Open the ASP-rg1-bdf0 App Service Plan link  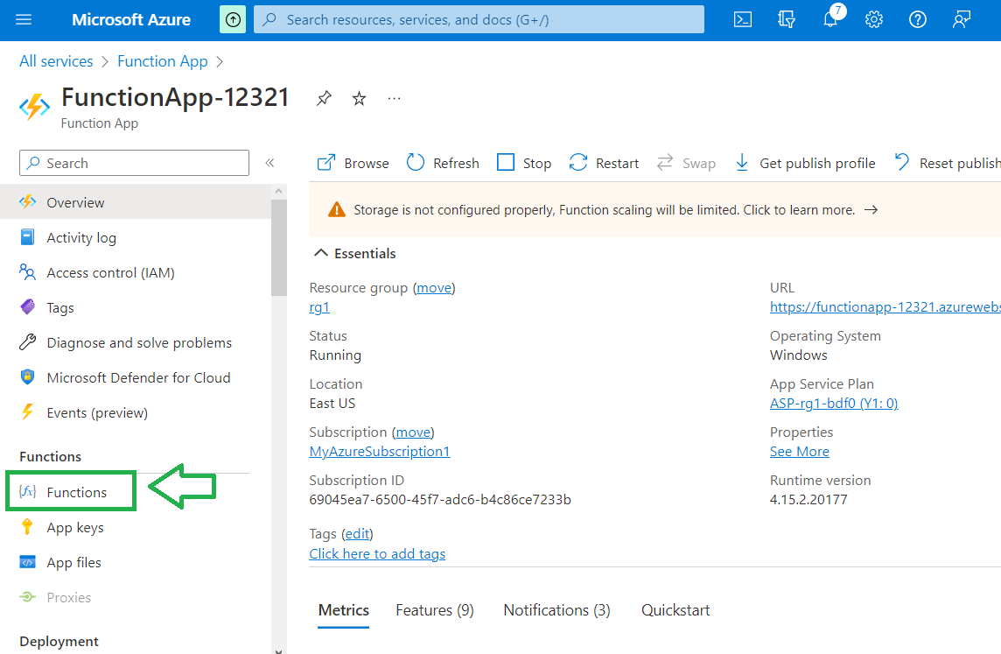[x=834, y=404]
